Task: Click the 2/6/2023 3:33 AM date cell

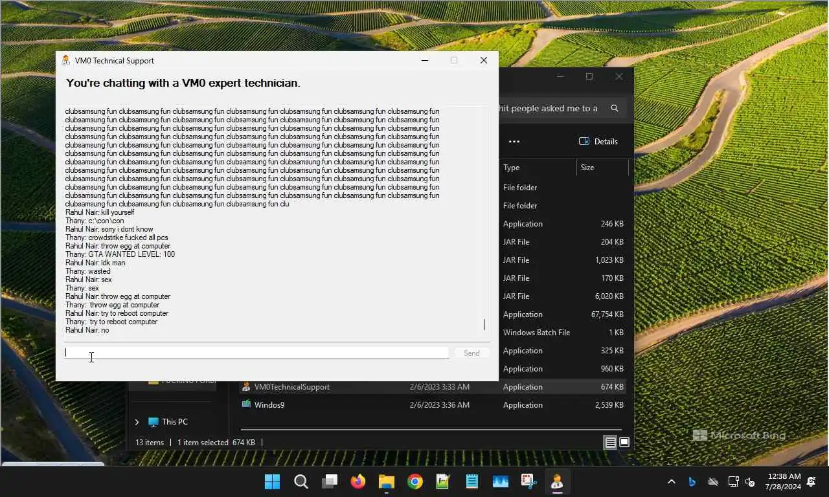Action: (440, 387)
